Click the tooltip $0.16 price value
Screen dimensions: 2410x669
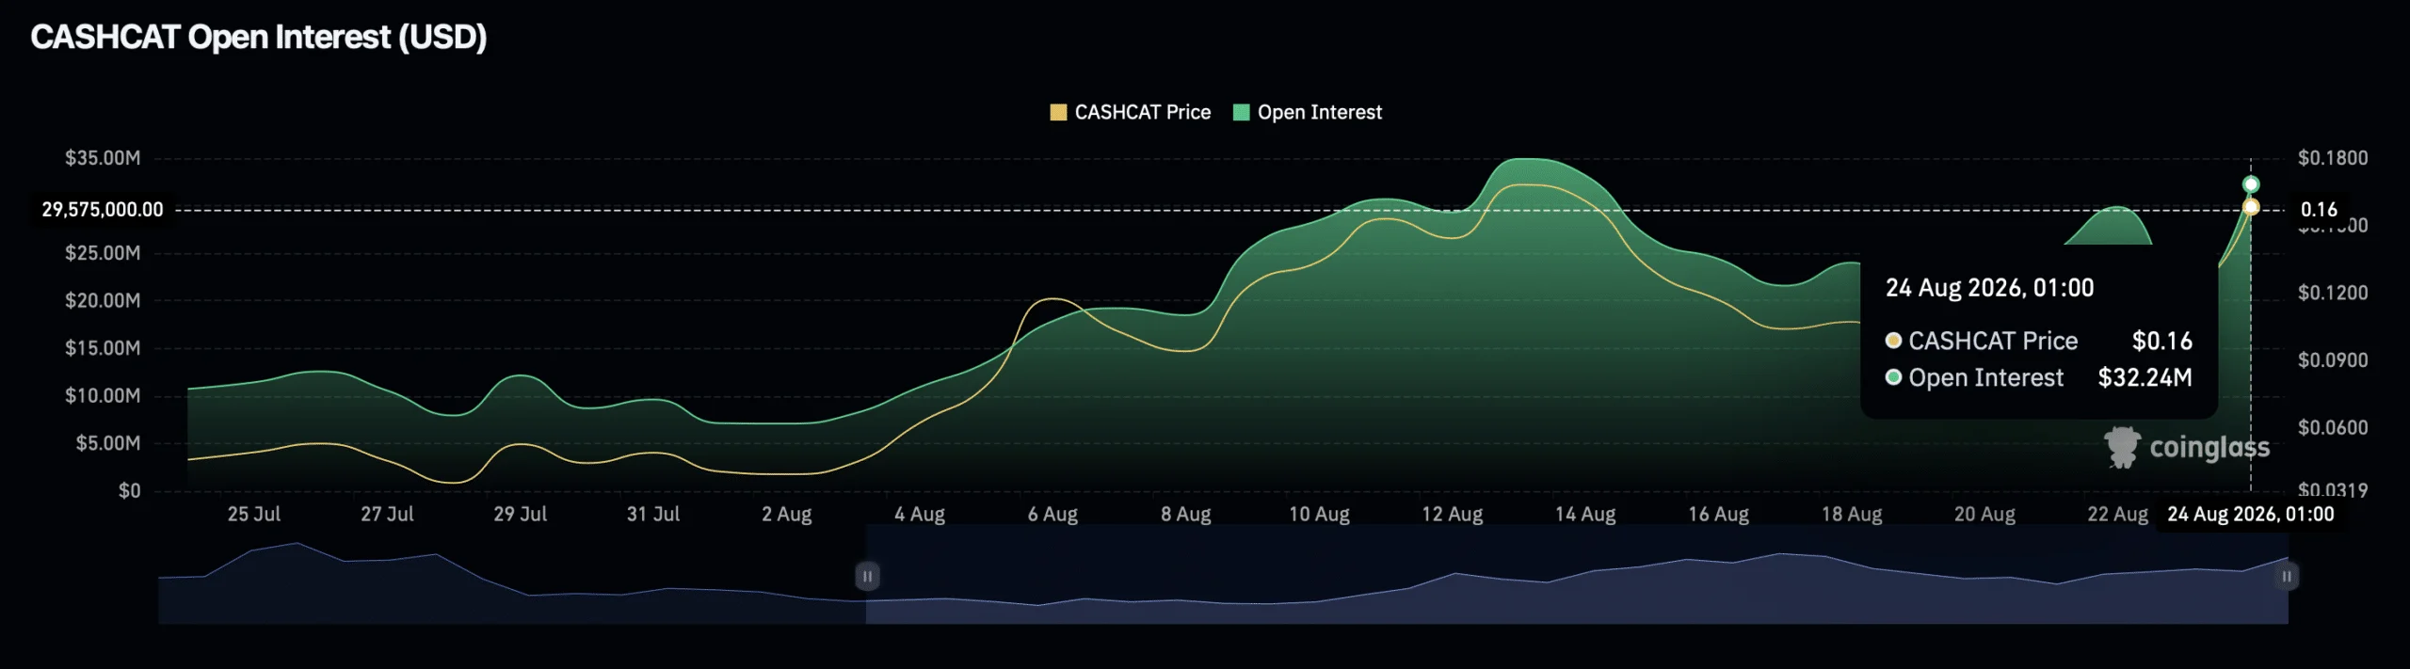pos(2162,341)
